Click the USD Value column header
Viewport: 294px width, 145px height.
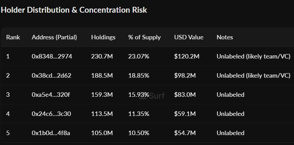coord(189,37)
